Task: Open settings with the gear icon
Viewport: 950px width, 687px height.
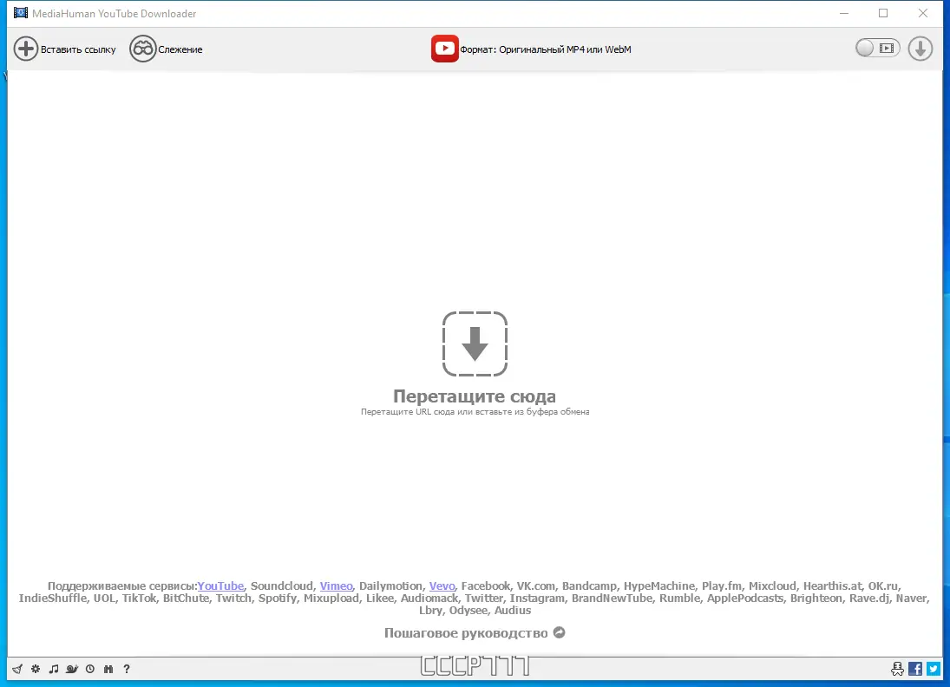Action: click(36, 669)
